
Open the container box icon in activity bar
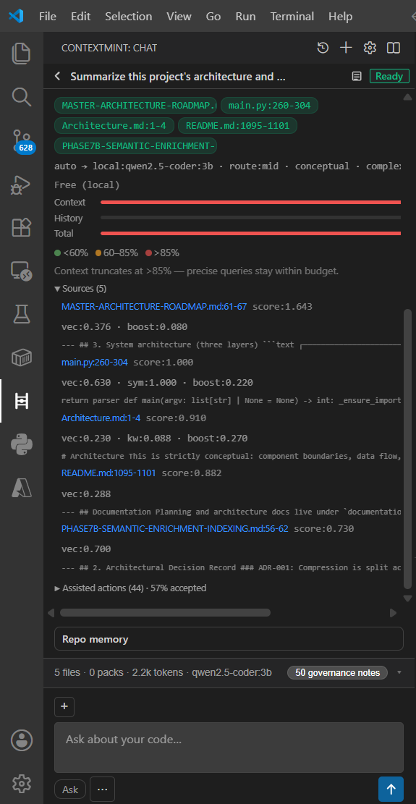22,358
